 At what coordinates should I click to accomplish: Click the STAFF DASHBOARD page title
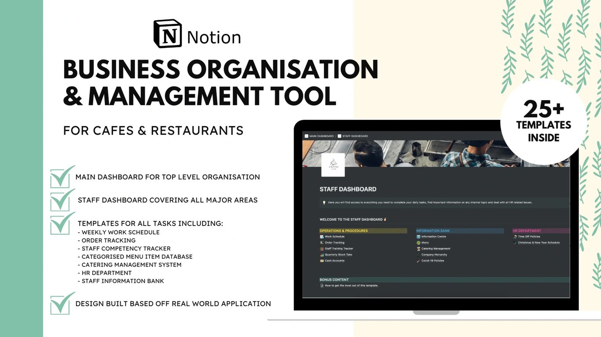348,190
